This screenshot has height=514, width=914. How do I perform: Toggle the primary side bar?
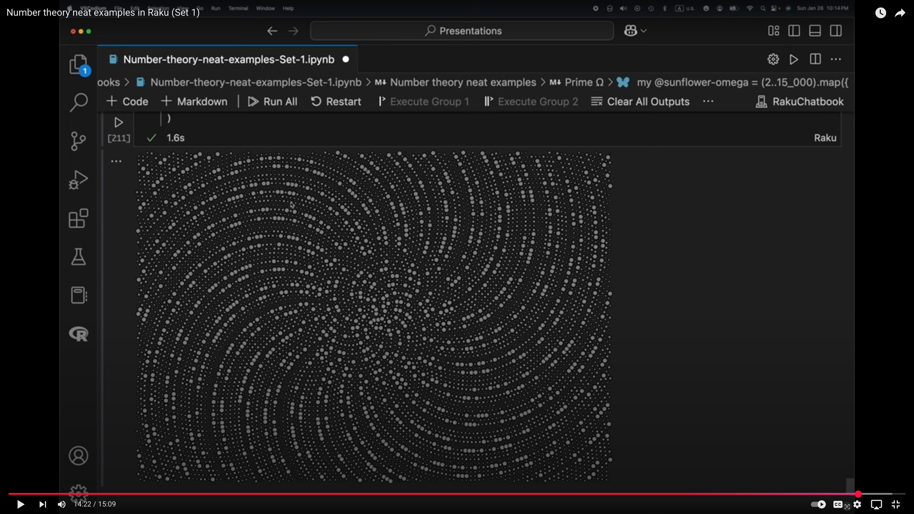(794, 31)
